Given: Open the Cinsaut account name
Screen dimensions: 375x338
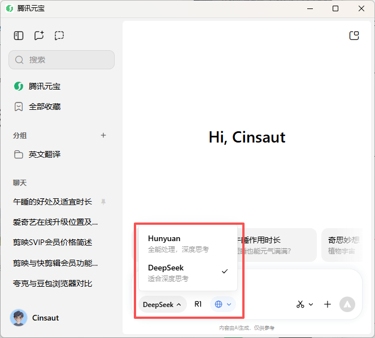Looking at the screenshot, I should [45, 318].
